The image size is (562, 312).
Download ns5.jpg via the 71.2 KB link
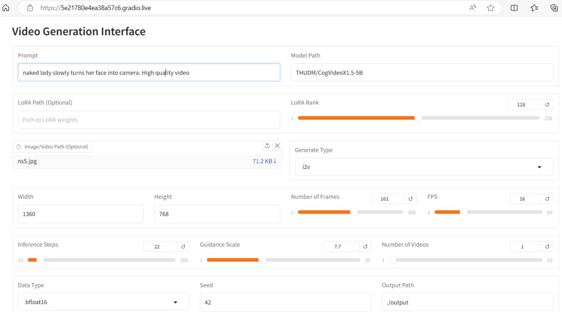(264, 161)
